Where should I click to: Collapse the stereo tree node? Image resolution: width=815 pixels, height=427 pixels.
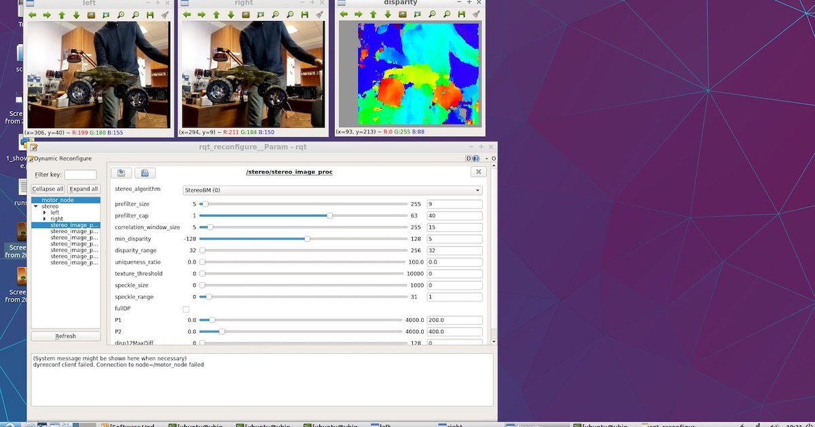[35, 206]
